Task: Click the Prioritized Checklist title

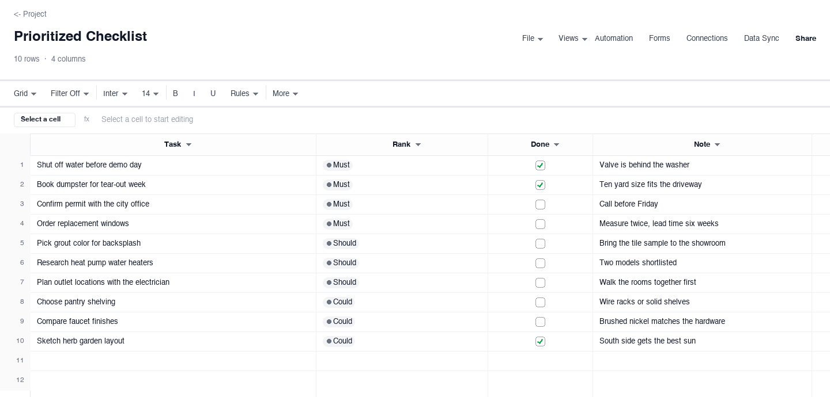Action: 81,36
